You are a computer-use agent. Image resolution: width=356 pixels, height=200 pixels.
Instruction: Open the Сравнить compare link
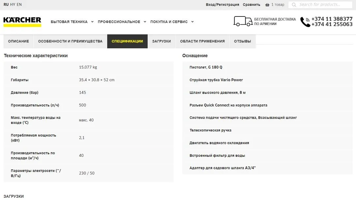point(251,5)
